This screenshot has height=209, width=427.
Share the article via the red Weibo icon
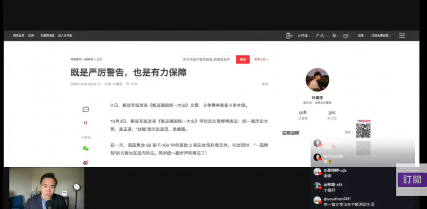(x=86, y=162)
